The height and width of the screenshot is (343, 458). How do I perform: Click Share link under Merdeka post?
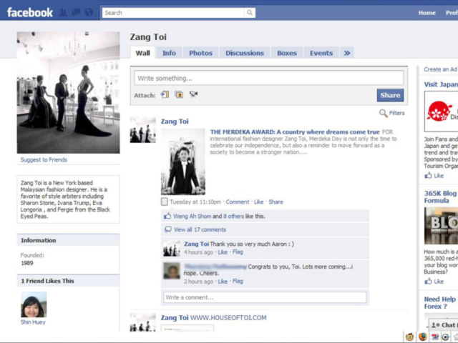click(276, 202)
